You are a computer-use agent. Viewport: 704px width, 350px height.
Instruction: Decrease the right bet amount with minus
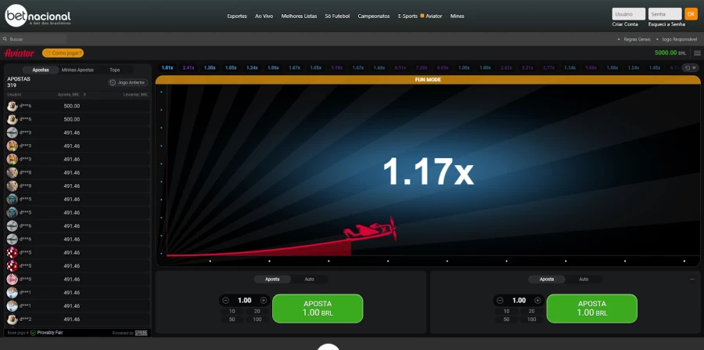[501, 300]
